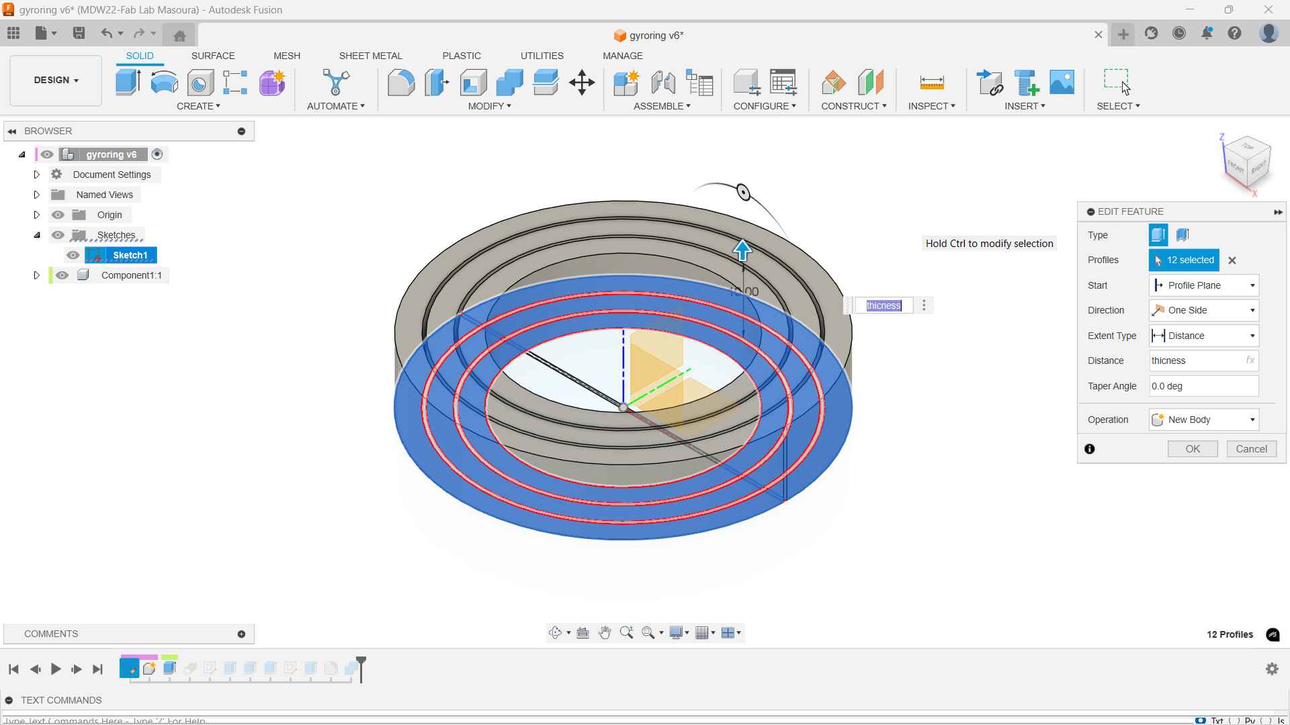Click the Insert Canvas image icon

(1062, 83)
